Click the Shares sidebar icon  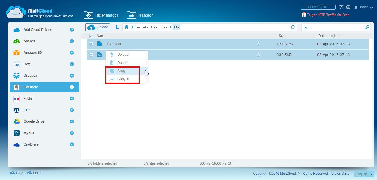coord(17,41)
